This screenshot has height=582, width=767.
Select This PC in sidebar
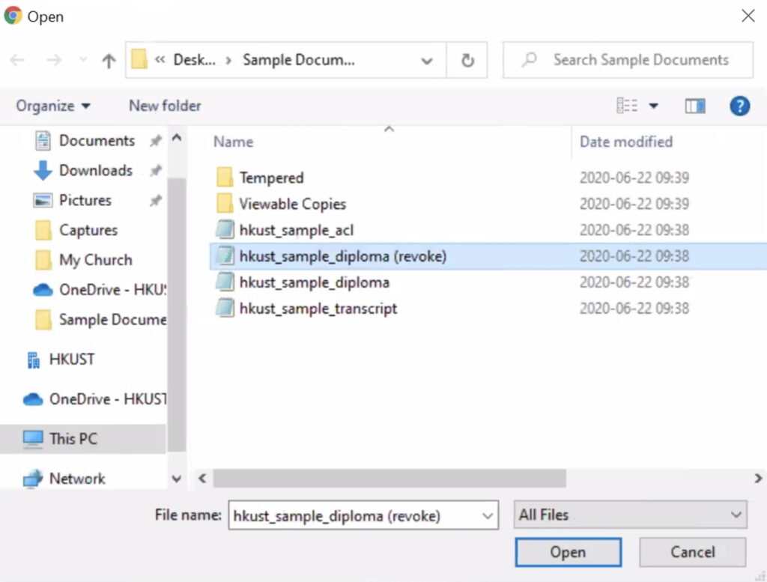click(73, 439)
